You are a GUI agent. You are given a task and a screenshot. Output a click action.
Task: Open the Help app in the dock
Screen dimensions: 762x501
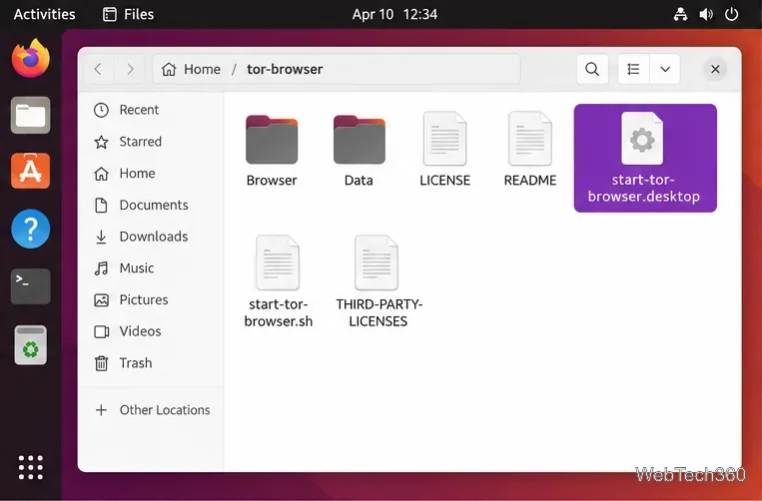point(31,229)
